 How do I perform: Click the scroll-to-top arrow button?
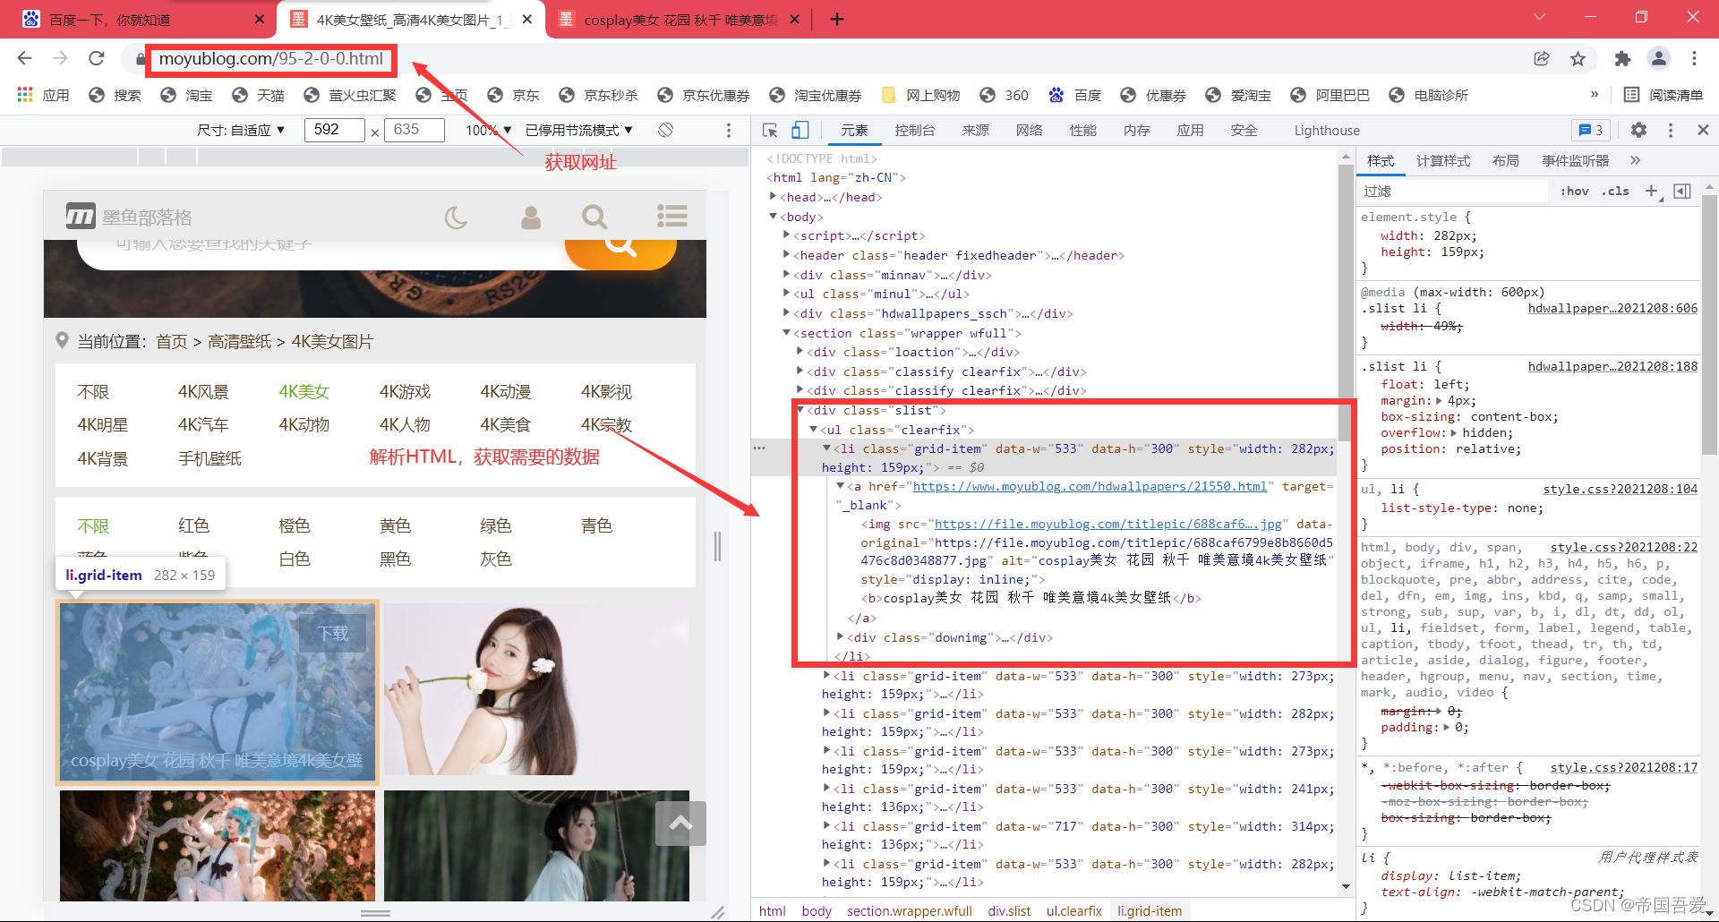[x=680, y=824]
